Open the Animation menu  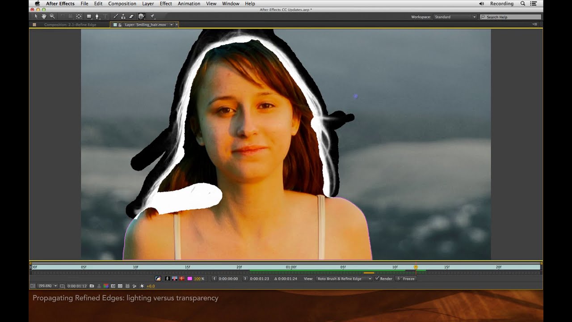[x=189, y=4]
